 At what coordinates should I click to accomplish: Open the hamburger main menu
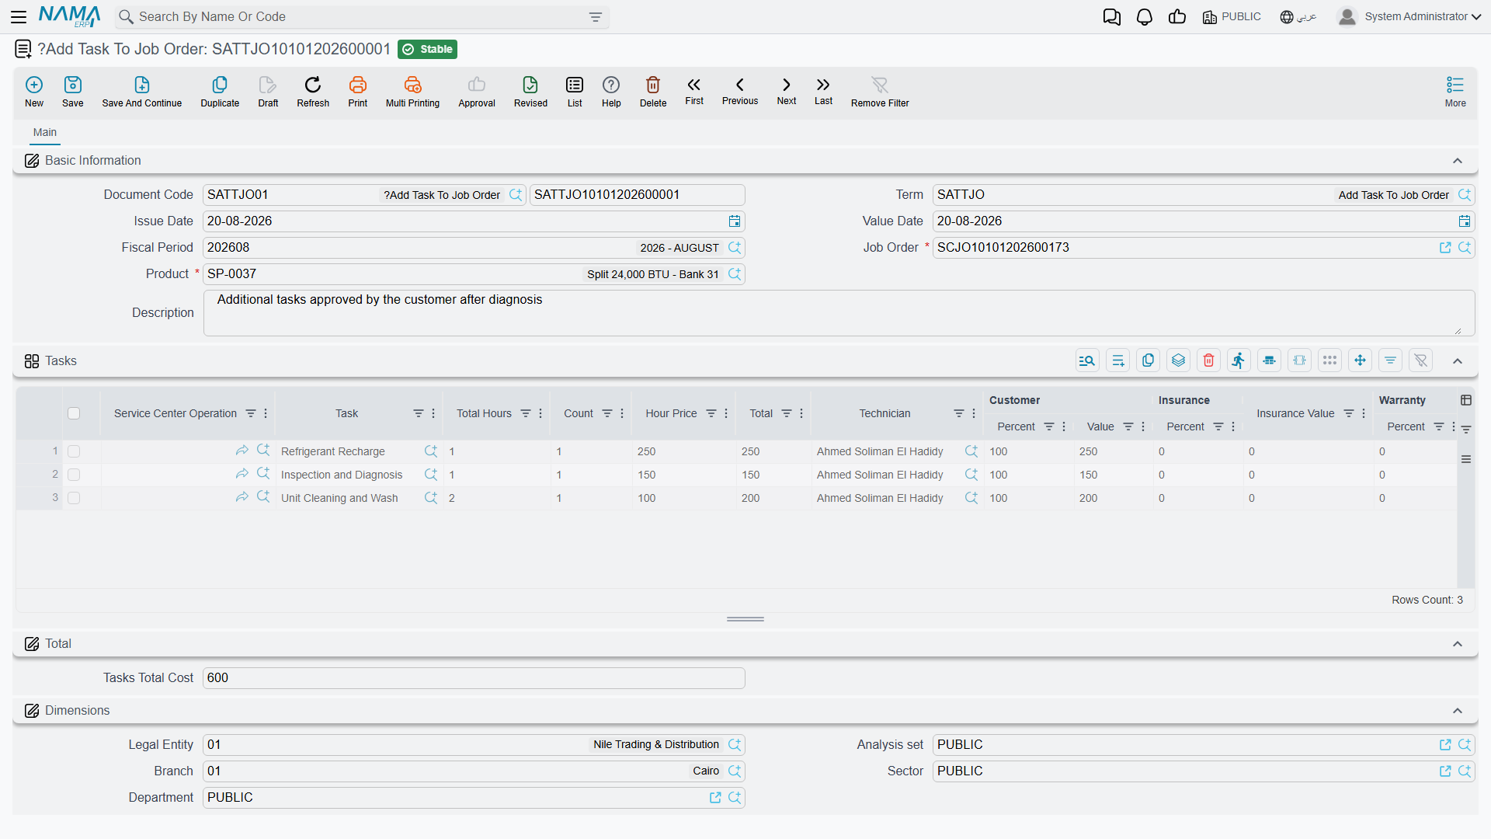click(19, 16)
